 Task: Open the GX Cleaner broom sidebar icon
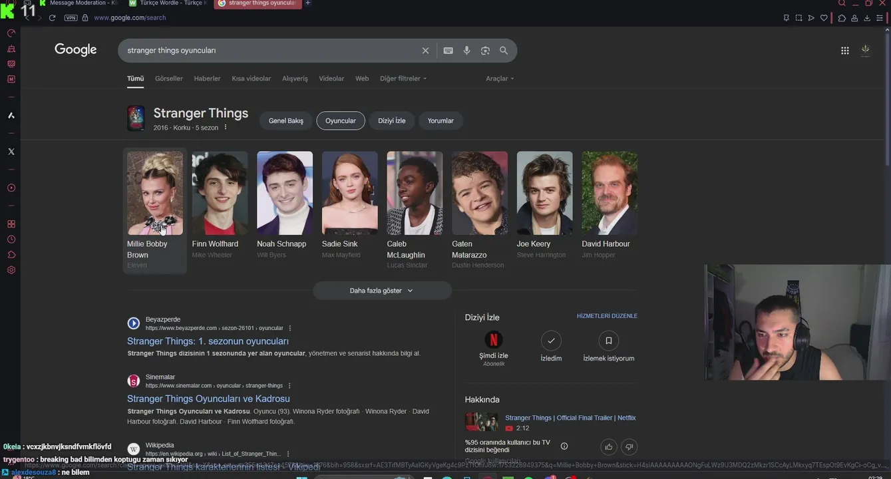[x=11, y=49]
